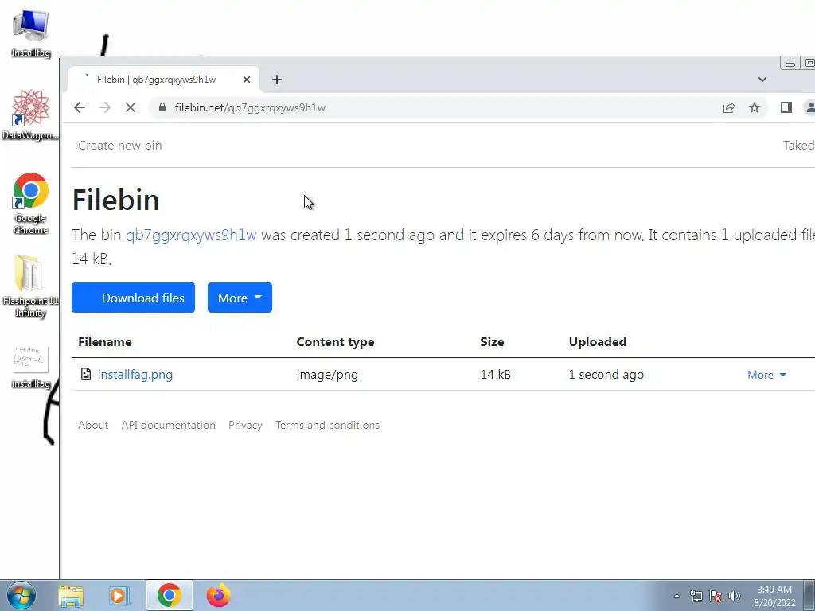
Task: Click the lock icon in address bar
Action: [162, 107]
